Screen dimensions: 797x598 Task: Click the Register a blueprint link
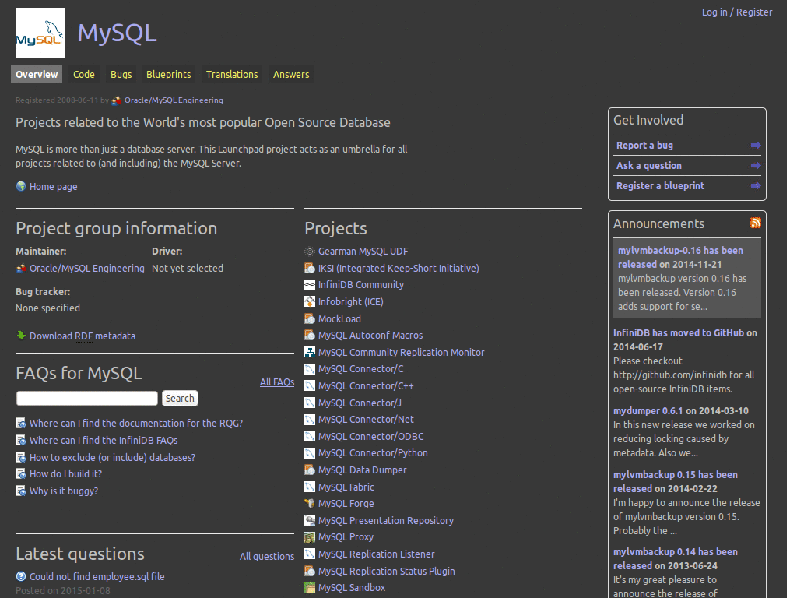click(660, 185)
